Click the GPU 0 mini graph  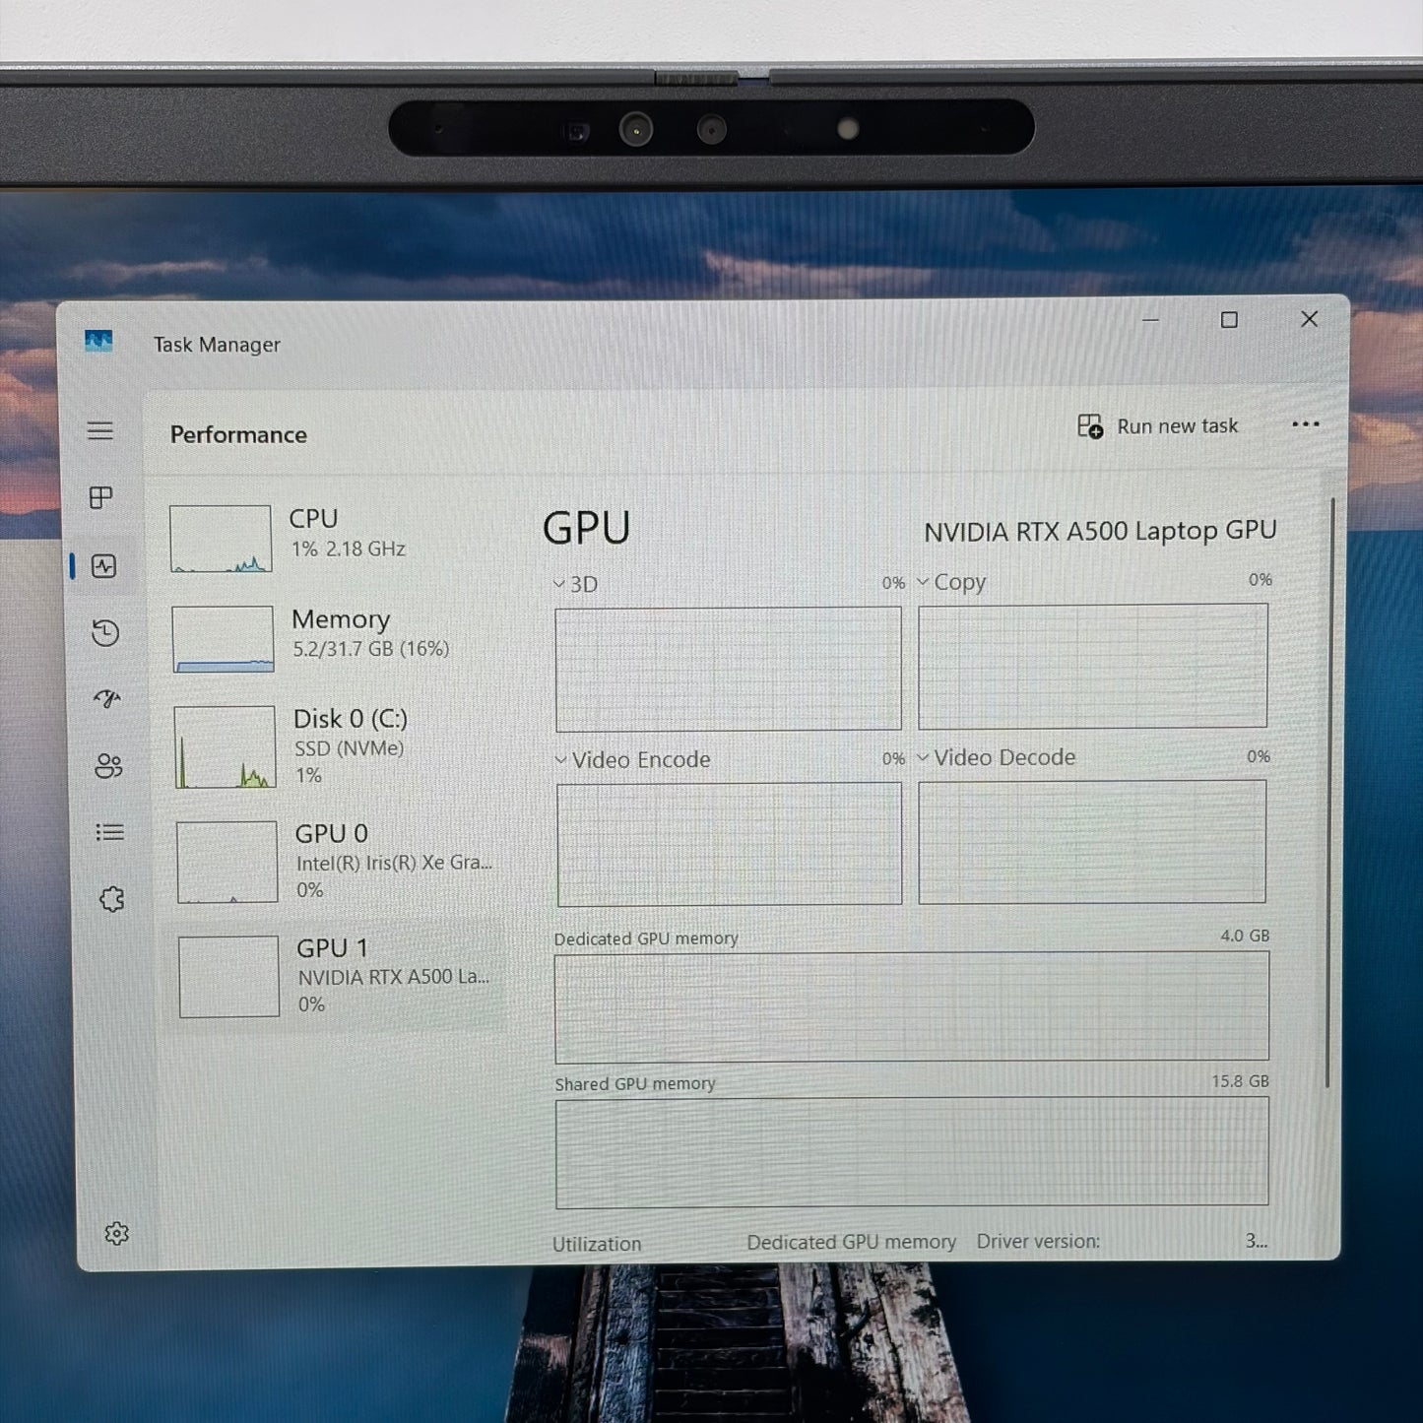[x=227, y=862]
